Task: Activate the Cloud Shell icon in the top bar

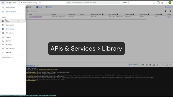Action: point(154,3)
